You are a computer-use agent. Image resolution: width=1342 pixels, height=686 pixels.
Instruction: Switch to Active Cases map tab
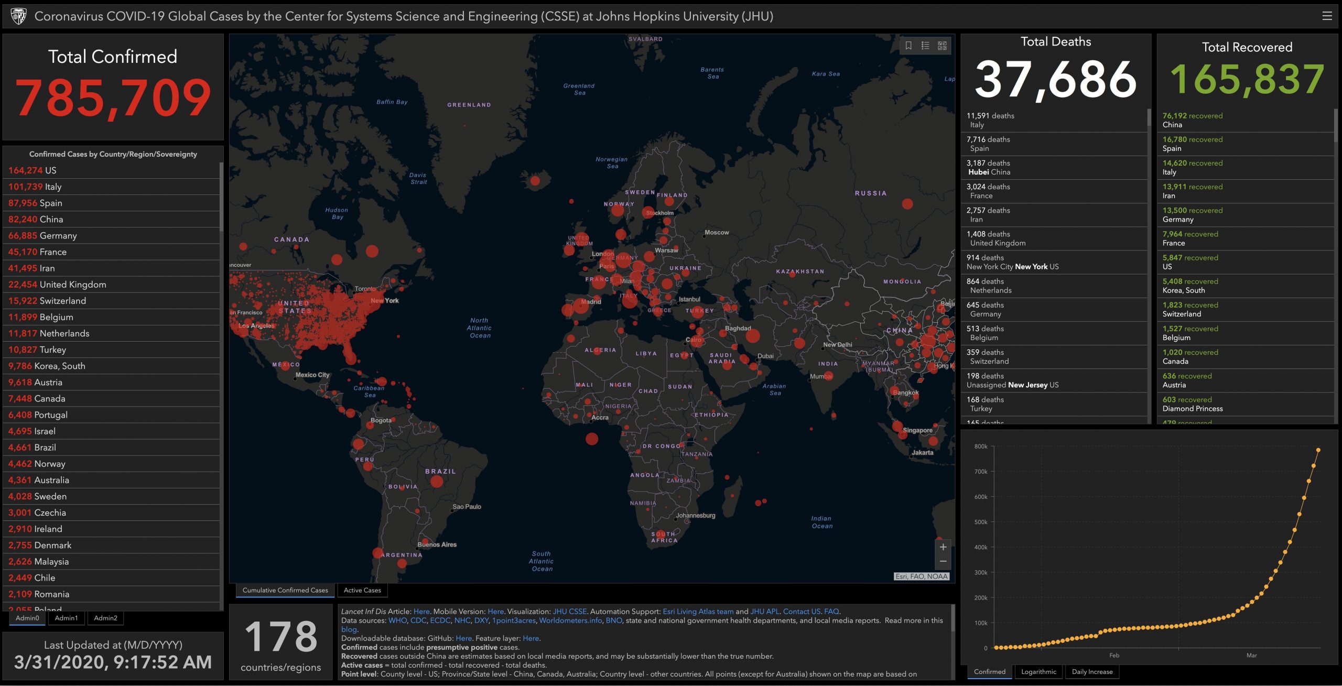point(362,590)
